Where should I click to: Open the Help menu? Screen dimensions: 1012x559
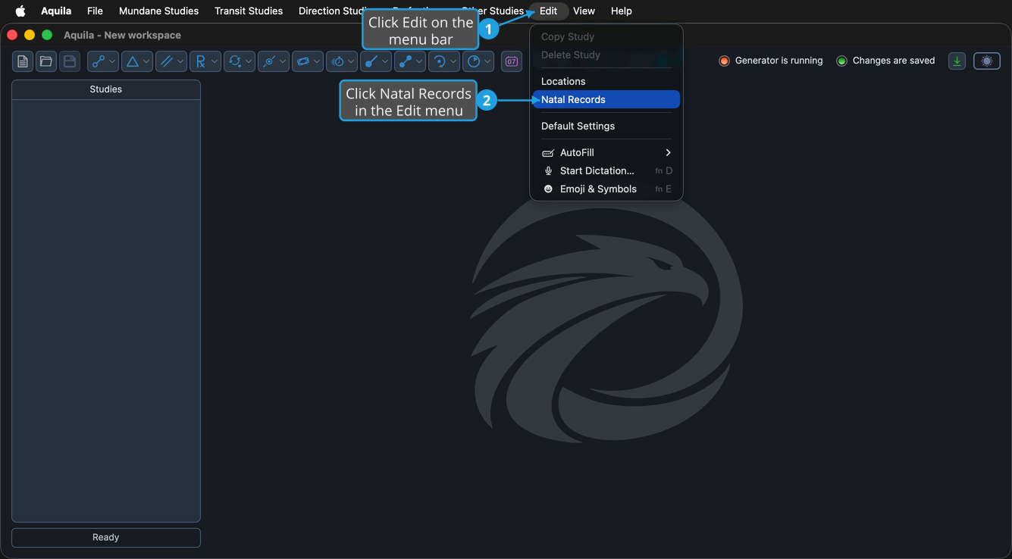622,11
